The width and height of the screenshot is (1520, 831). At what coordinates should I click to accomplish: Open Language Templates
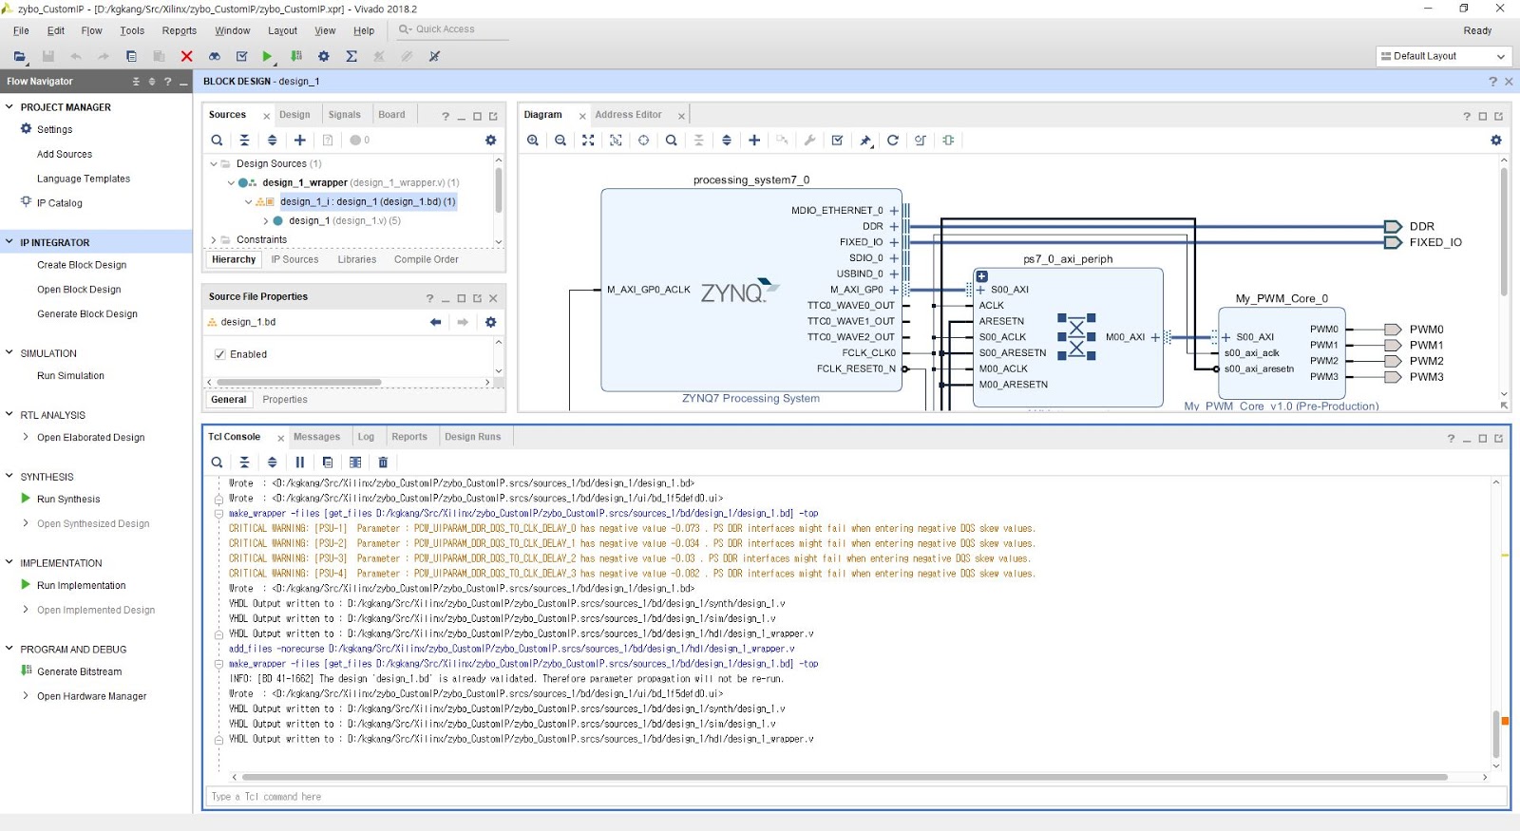[84, 179]
